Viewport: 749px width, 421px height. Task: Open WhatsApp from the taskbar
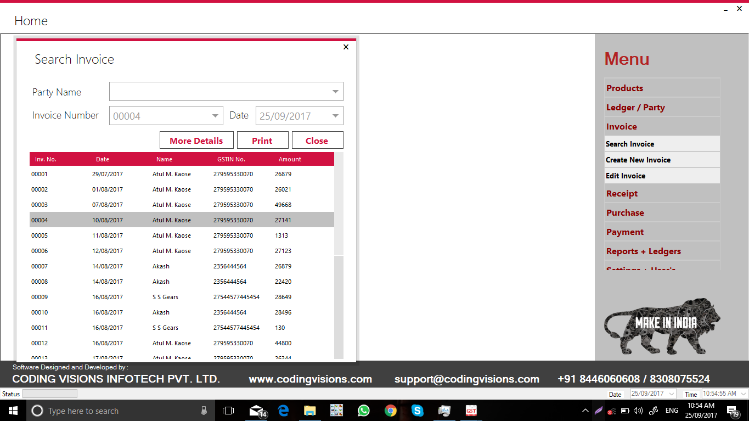[x=363, y=411]
